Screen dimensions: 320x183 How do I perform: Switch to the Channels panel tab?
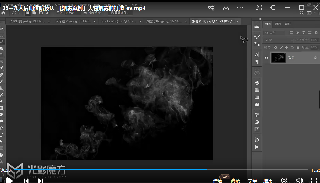278,24
